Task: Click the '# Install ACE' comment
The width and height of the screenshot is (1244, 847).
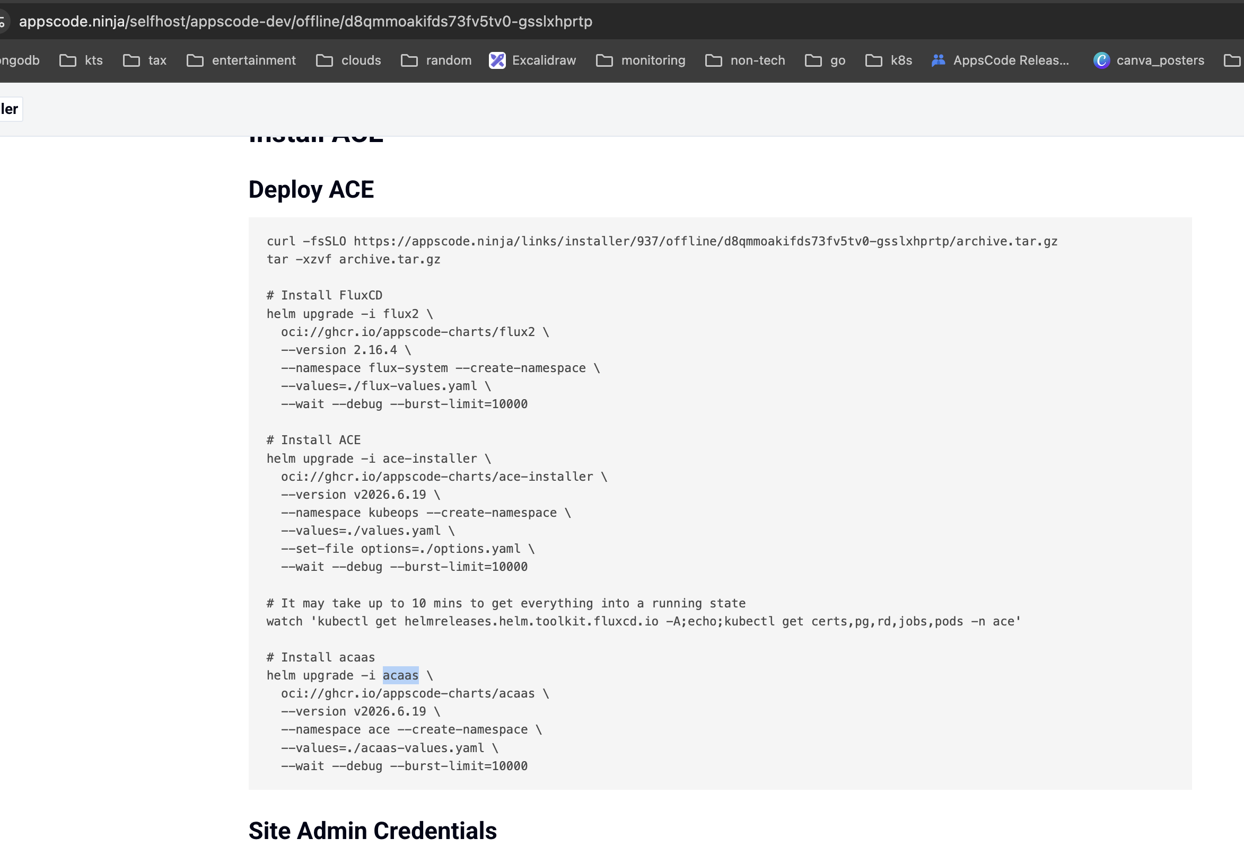Action: coord(314,440)
